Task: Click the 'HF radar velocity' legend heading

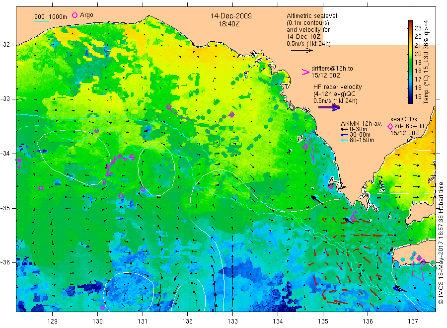Action: pos(338,87)
